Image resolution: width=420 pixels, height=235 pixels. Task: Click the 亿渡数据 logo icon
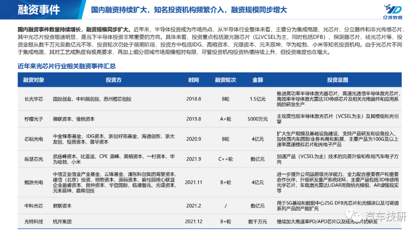393,12
